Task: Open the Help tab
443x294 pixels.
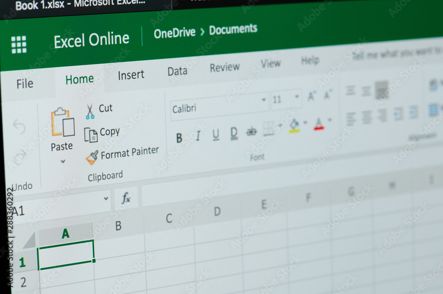Action: coord(310,60)
